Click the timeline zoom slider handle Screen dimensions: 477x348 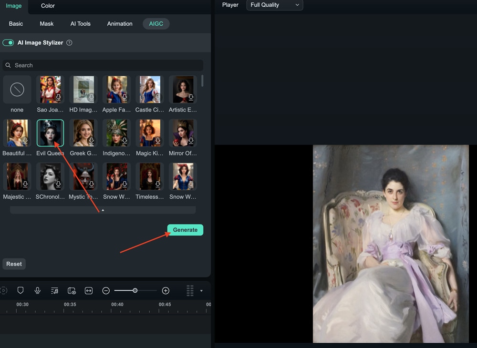[135, 291]
